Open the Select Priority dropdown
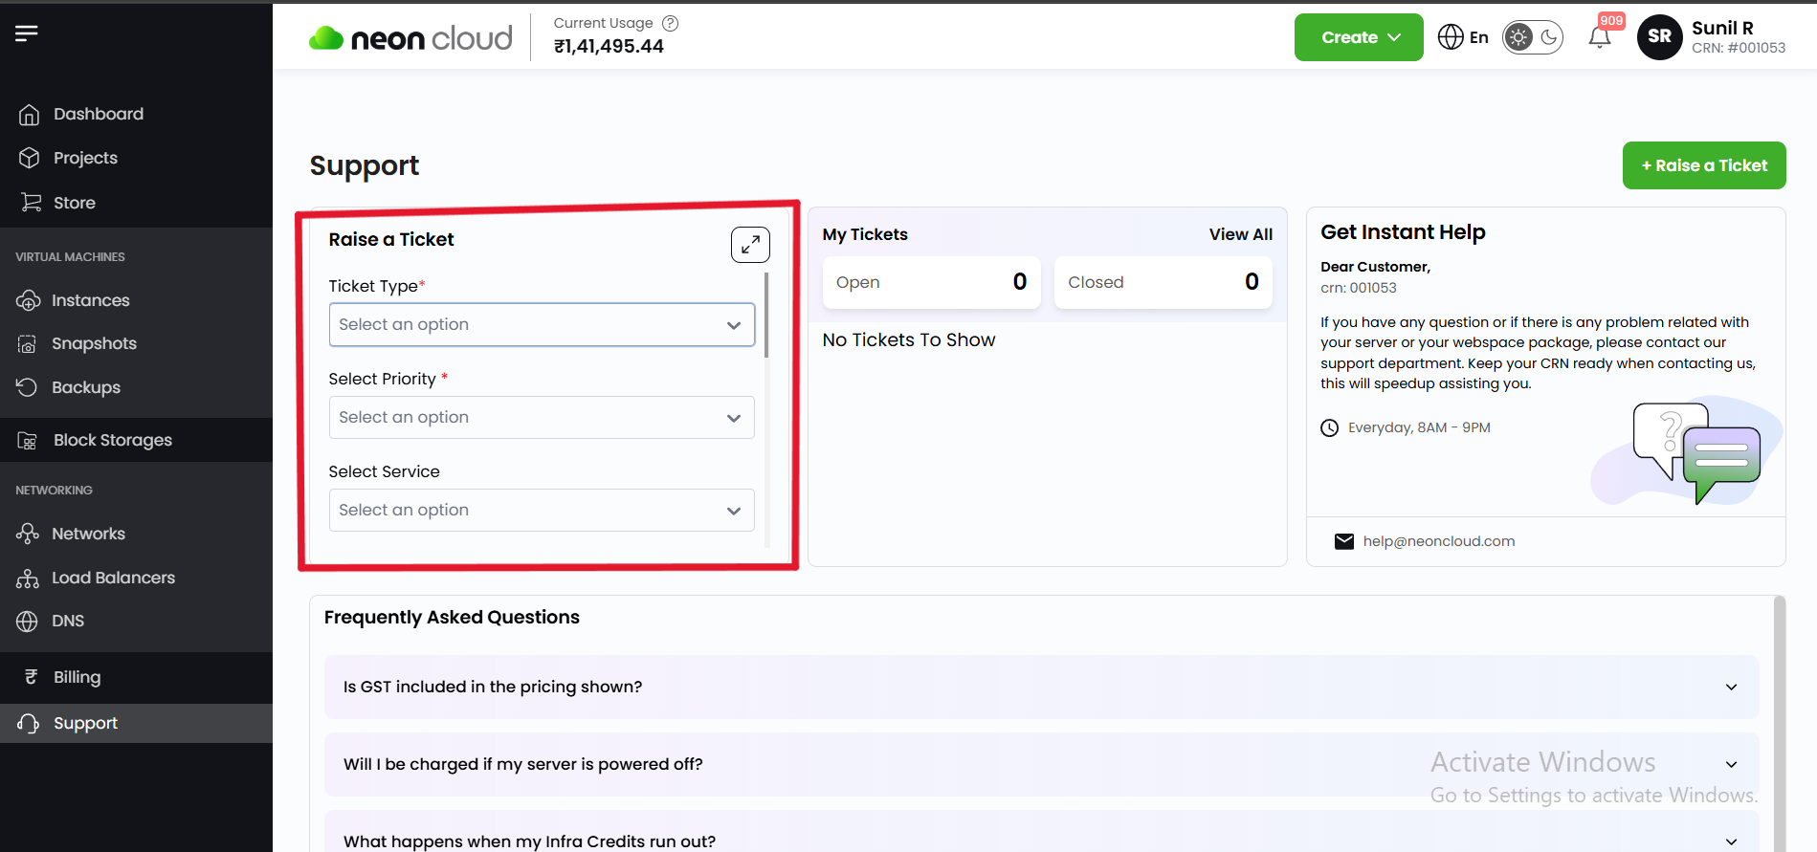 tap(542, 418)
